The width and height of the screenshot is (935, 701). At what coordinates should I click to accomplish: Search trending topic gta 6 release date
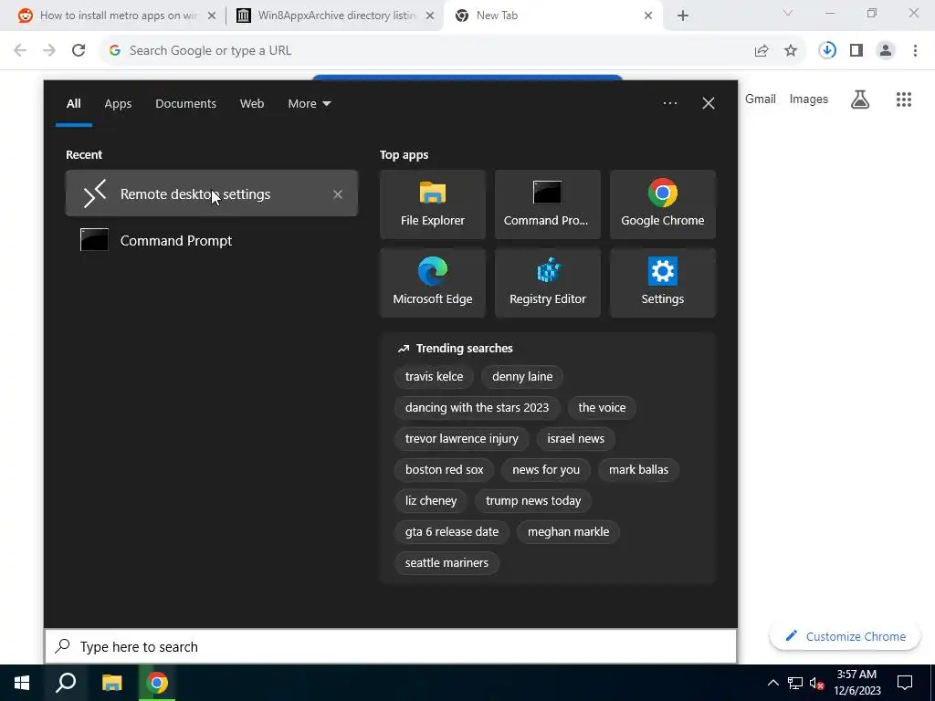pos(451,531)
